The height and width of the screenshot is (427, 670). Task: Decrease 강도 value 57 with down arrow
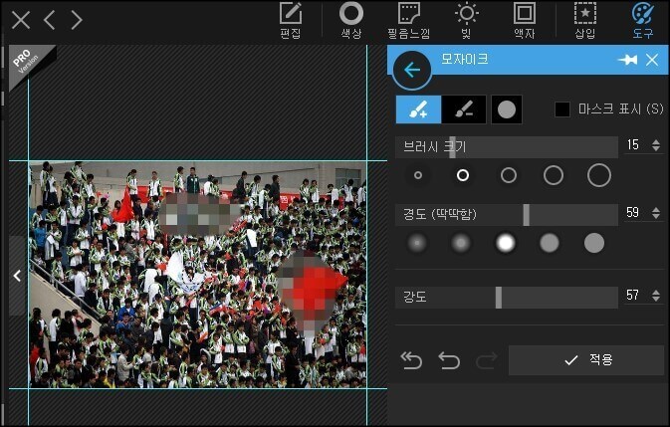point(656,299)
